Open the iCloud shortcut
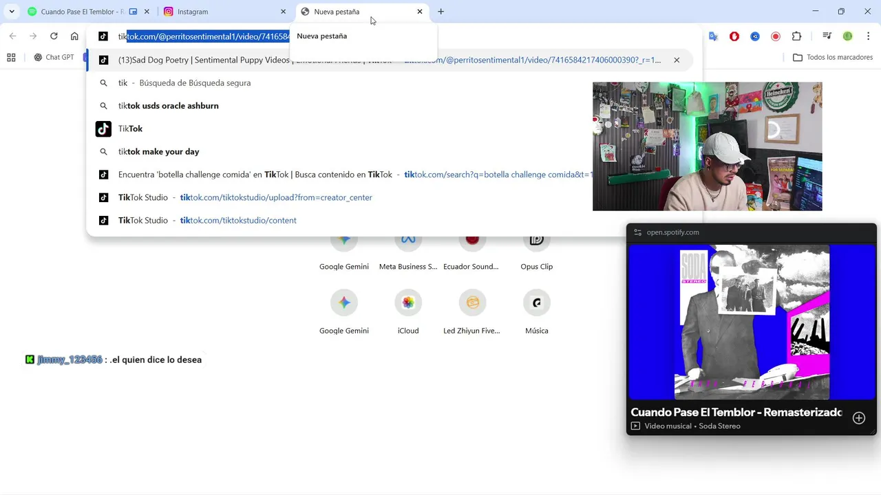Screen dimensions: 881x495 [x=408, y=311]
